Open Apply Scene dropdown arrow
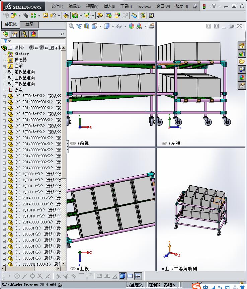This screenshot has width=247, height=289. (x=145, y=26)
